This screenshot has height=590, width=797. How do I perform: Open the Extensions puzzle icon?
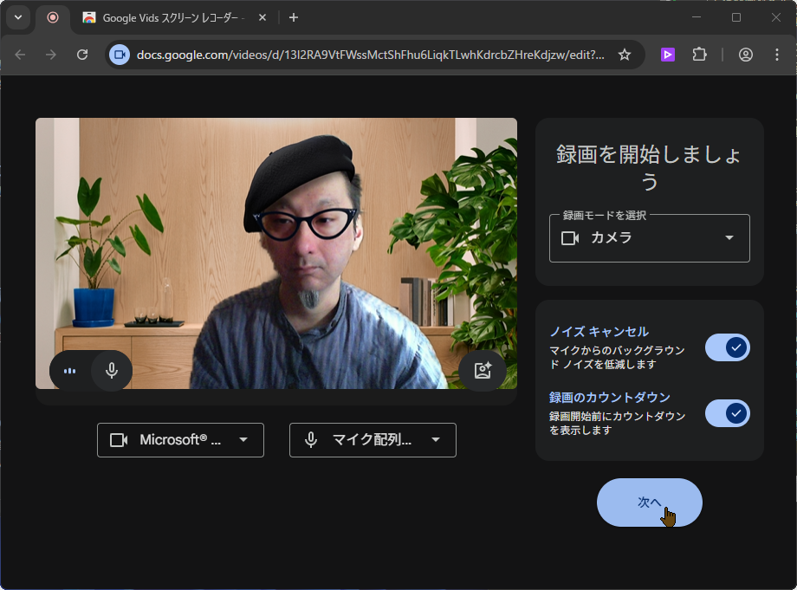(x=699, y=54)
